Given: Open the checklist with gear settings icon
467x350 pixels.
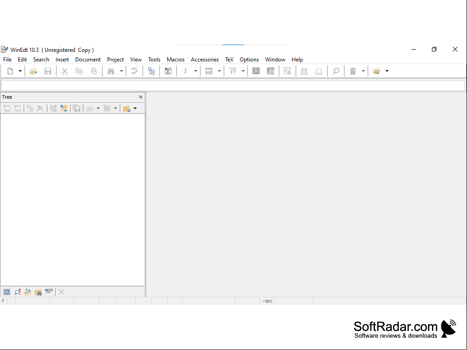Looking at the screenshot, I should 287,71.
